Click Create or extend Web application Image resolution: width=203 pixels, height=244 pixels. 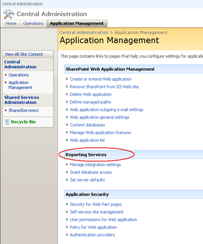(100, 79)
